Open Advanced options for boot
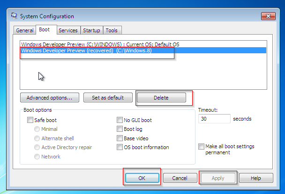Image resolution: width=285 pixels, height=194 pixels. click(49, 98)
